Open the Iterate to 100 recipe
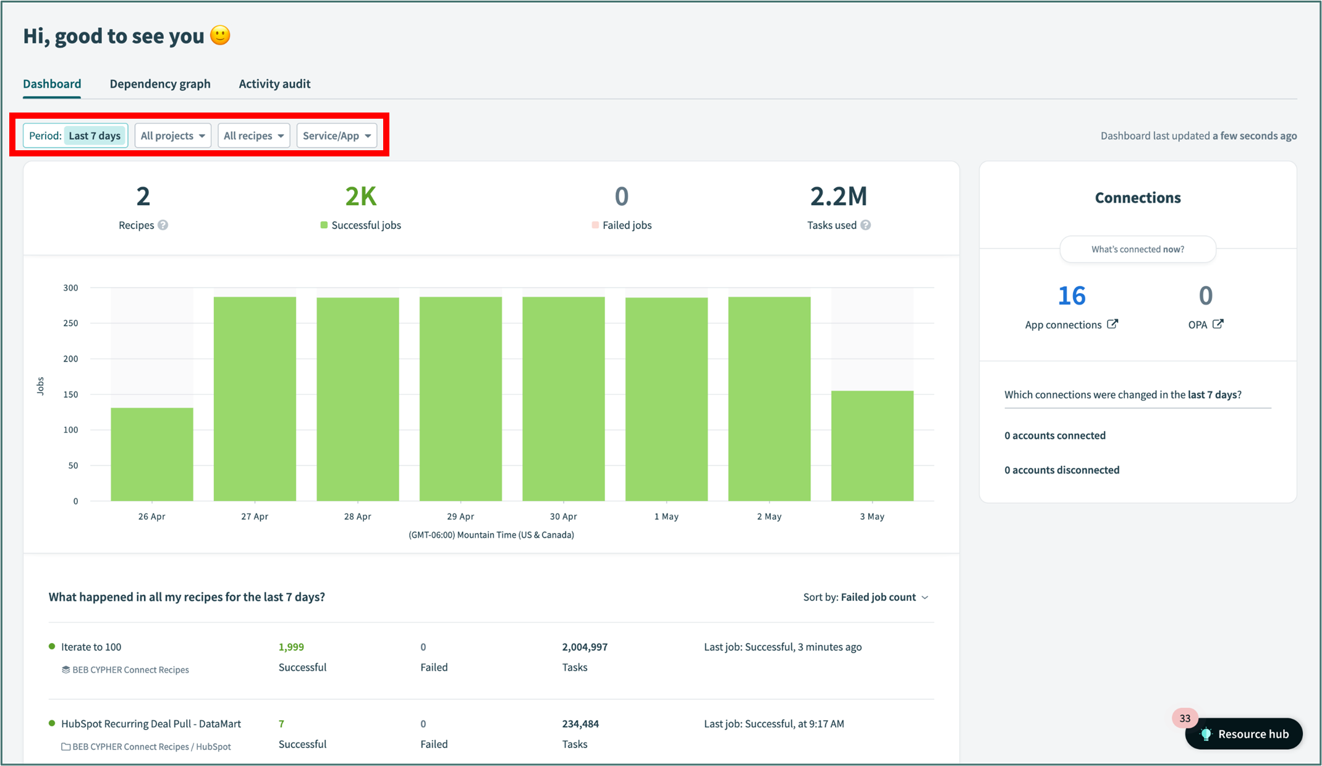Viewport: 1322px width, 766px height. tap(91, 647)
